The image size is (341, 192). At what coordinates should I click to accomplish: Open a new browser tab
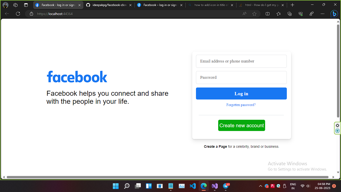pyautogui.click(x=292, y=5)
